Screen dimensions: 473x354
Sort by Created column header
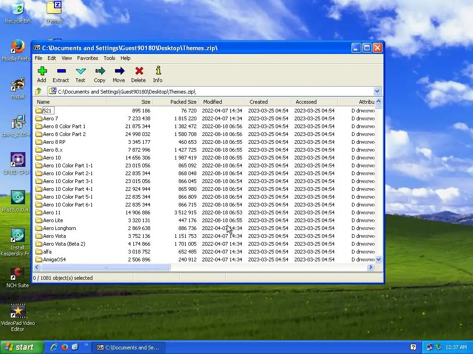click(x=268, y=102)
